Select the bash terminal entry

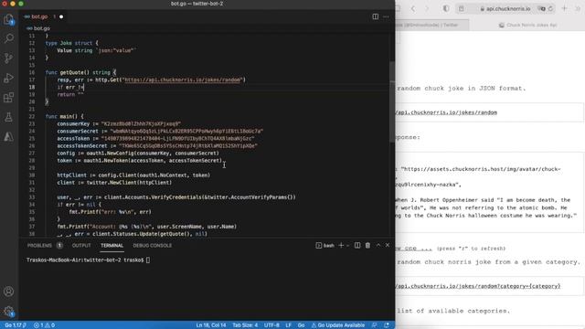tap(325, 245)
